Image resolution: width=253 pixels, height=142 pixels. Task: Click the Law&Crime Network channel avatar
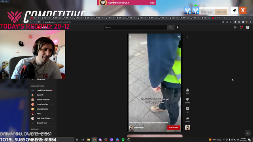click(x=32, y=90)
